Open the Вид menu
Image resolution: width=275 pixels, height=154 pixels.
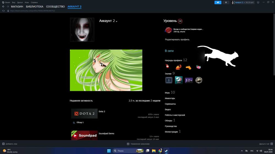click(13, 2)
